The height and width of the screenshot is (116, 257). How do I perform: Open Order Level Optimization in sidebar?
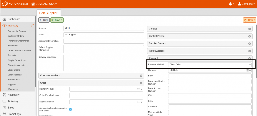(x=19, y=50)
